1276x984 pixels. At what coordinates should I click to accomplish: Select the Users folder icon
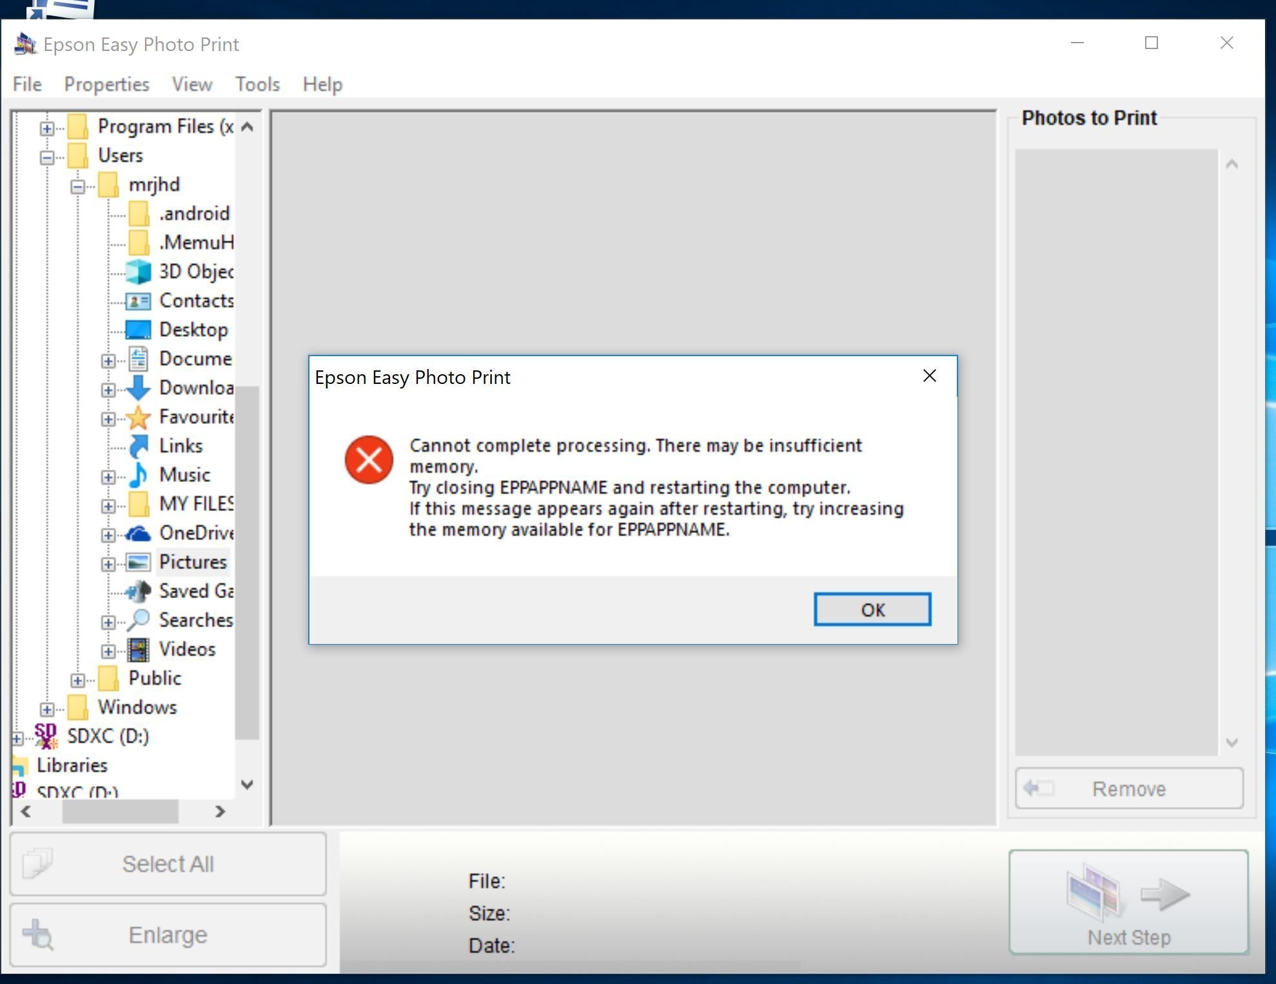[x=77, y=156]
